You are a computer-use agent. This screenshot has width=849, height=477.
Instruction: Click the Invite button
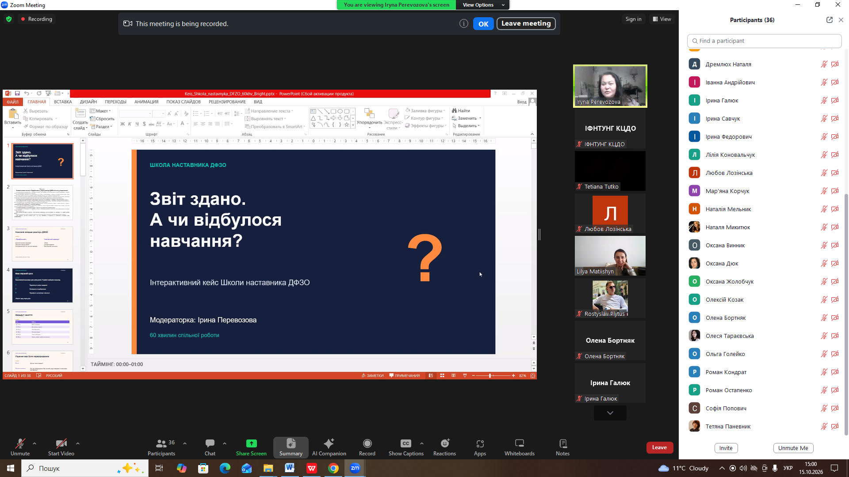coord(726,448)
